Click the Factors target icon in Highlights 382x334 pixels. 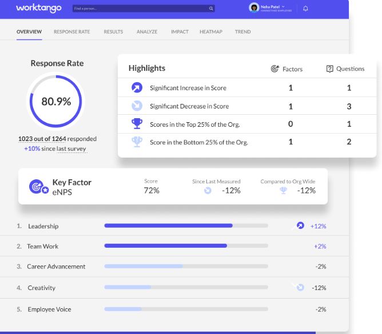(275, 69)
